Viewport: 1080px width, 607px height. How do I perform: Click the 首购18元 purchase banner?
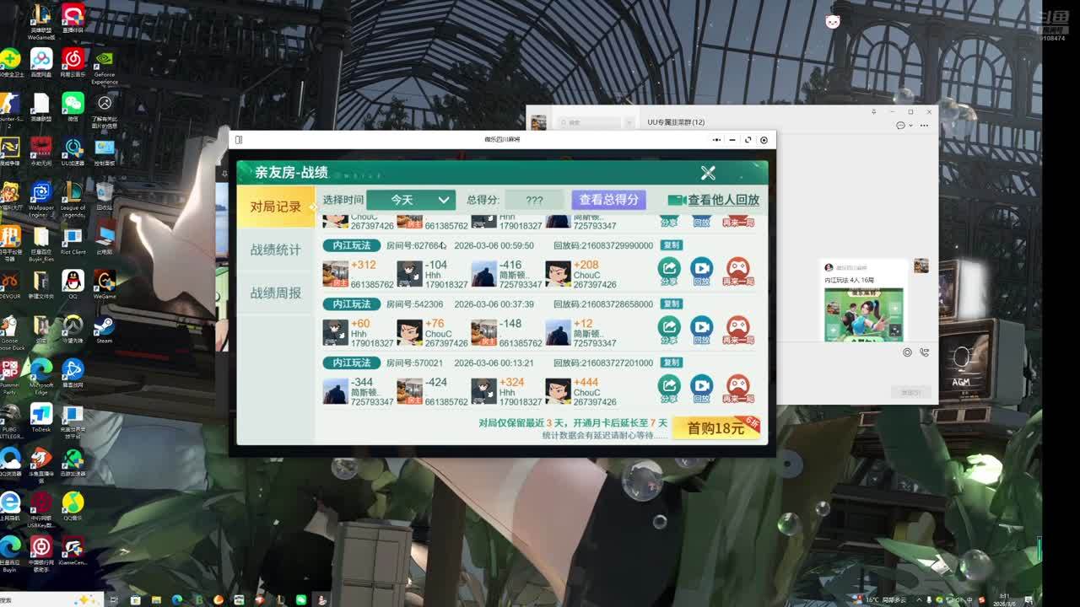pos(717,428)
